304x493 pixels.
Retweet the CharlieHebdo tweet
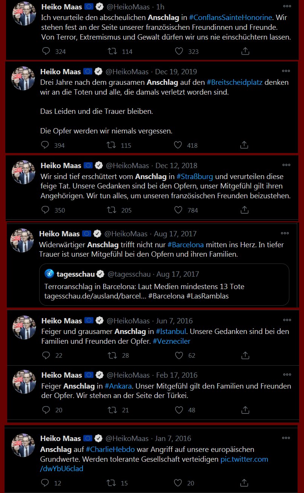pos(112,483)
